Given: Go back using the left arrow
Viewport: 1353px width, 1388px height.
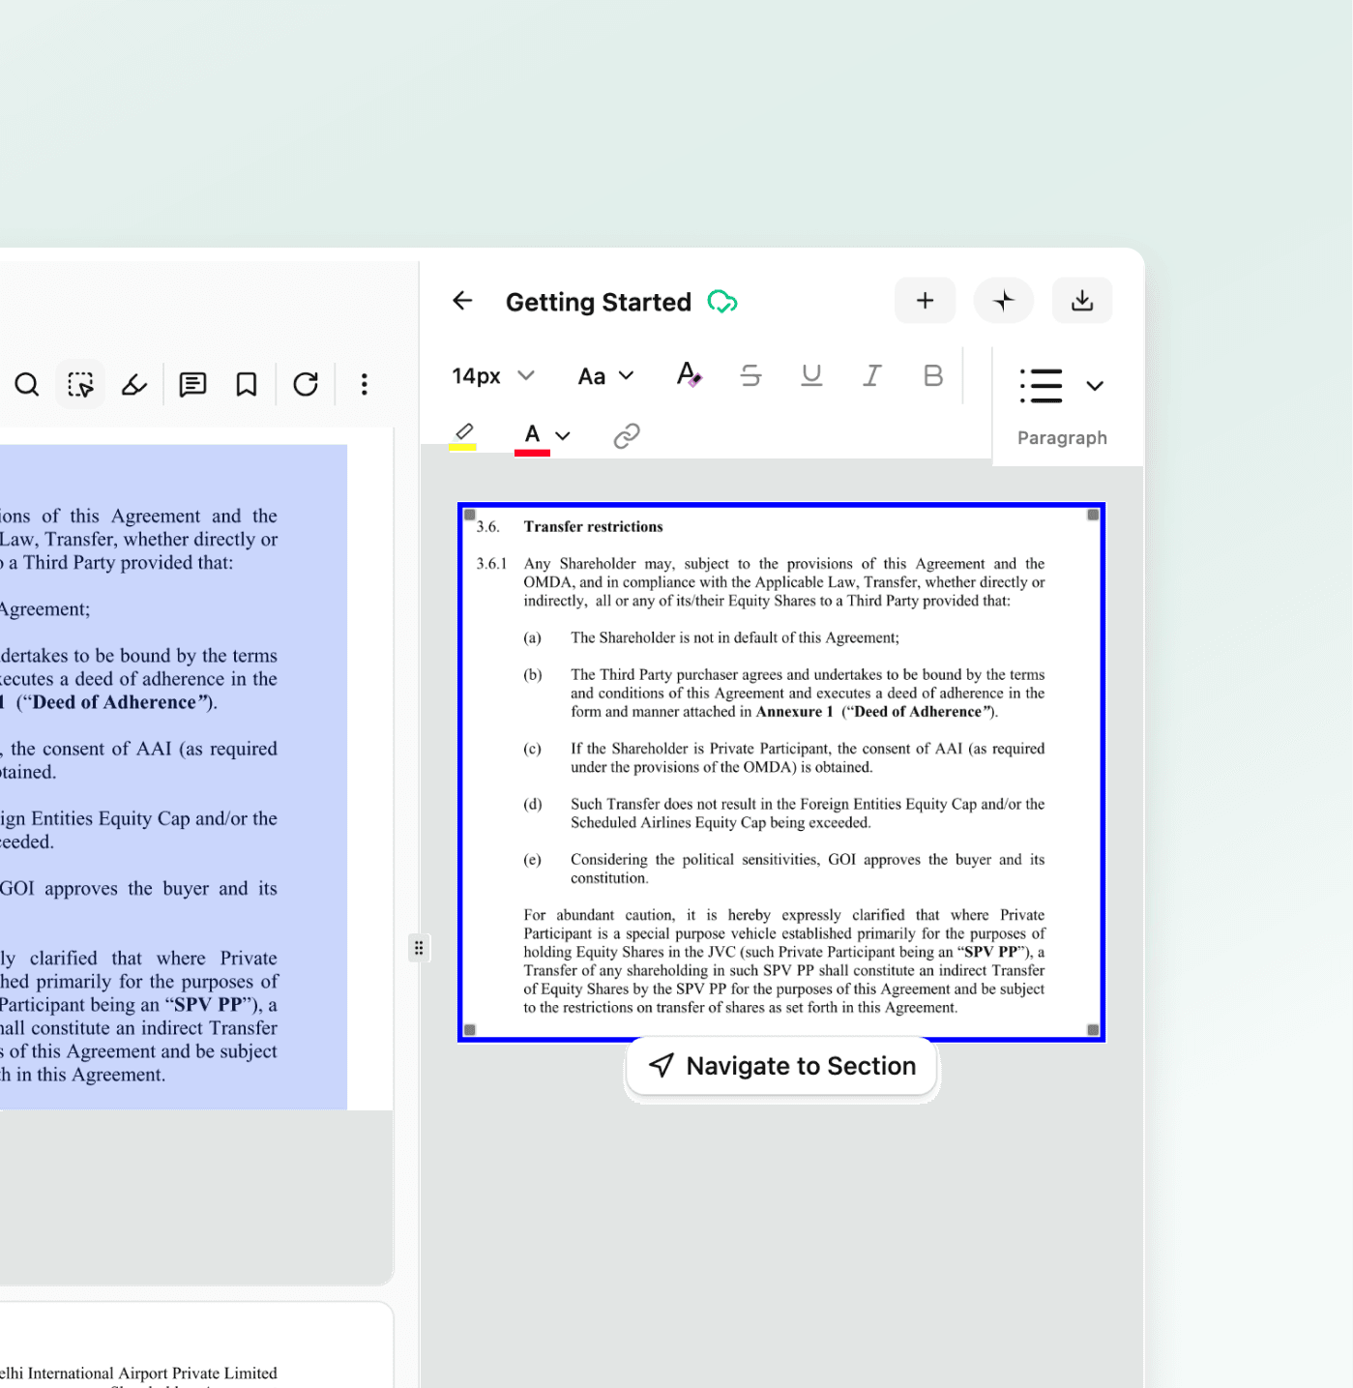Looking at the screenshot, I should tap(462, 301).
